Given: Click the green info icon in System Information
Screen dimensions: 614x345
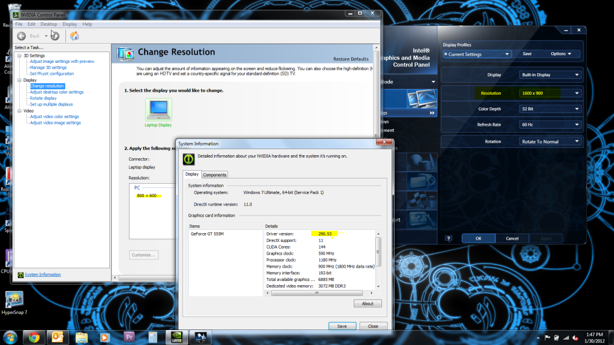Looking at the screenshot, I should point(188,159).
